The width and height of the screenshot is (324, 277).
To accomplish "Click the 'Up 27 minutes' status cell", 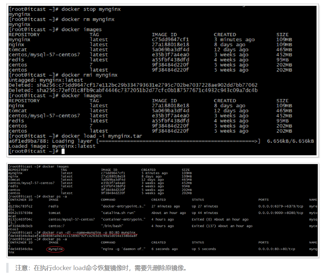I will click(205, 206).
